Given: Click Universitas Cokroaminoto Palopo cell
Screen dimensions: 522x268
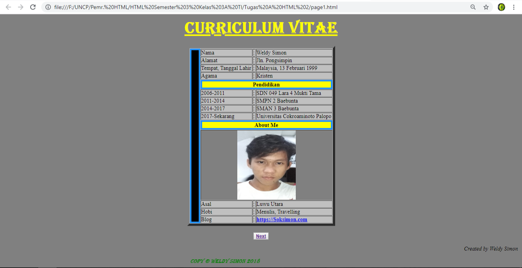Looking at the screenshot, I should point(294,116).
